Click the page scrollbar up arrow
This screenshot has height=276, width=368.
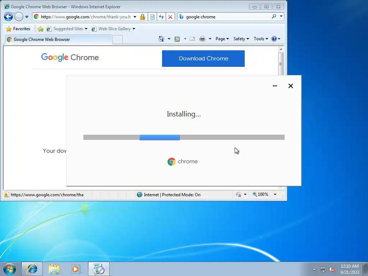(281, 49)
